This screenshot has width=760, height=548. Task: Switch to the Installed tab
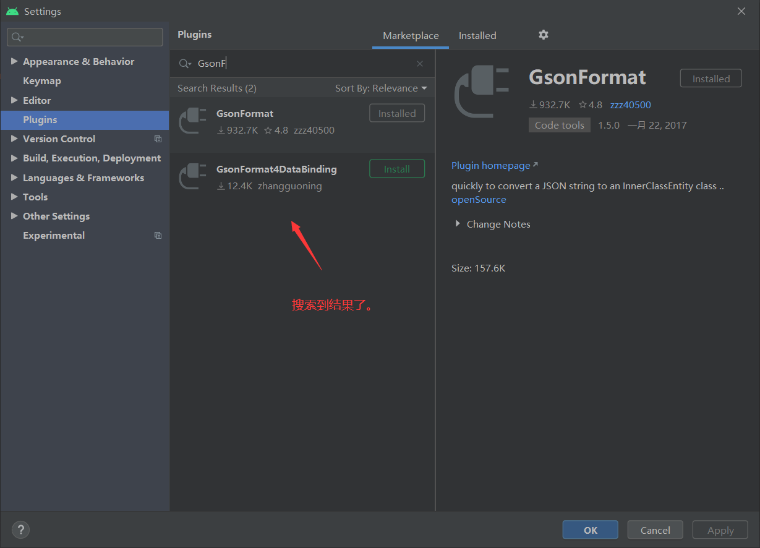[477, 35]
